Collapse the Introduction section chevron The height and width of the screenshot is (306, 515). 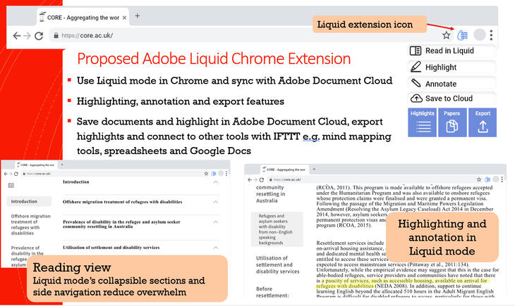click(x=215, y=181)
